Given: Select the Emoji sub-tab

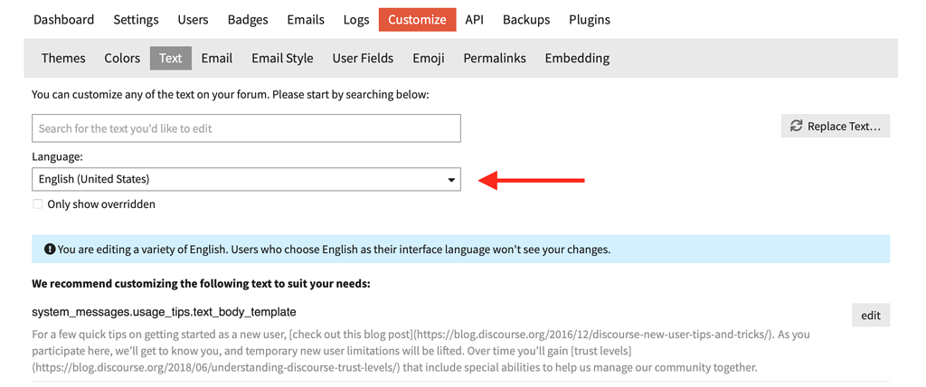Looking at the screenshot, I should (429, 58).
